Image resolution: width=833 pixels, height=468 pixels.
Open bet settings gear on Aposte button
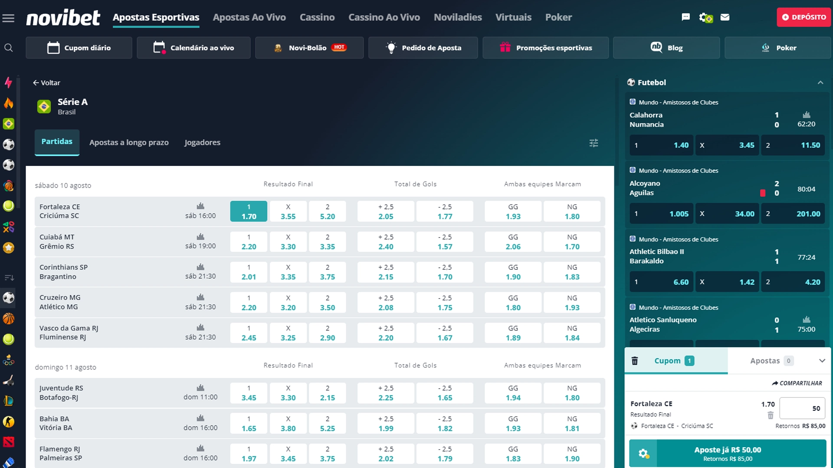643,453
